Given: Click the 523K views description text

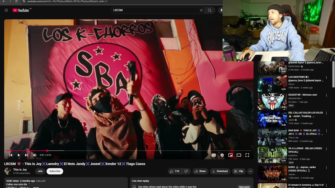Looking at the screenshot, I should click(x=13, y=181).
